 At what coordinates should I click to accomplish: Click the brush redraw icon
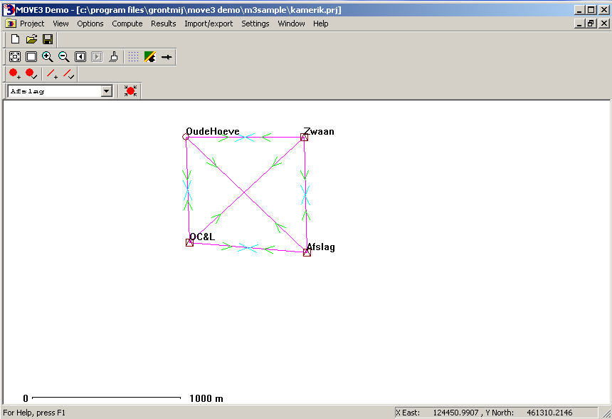(x=114, y=57)
